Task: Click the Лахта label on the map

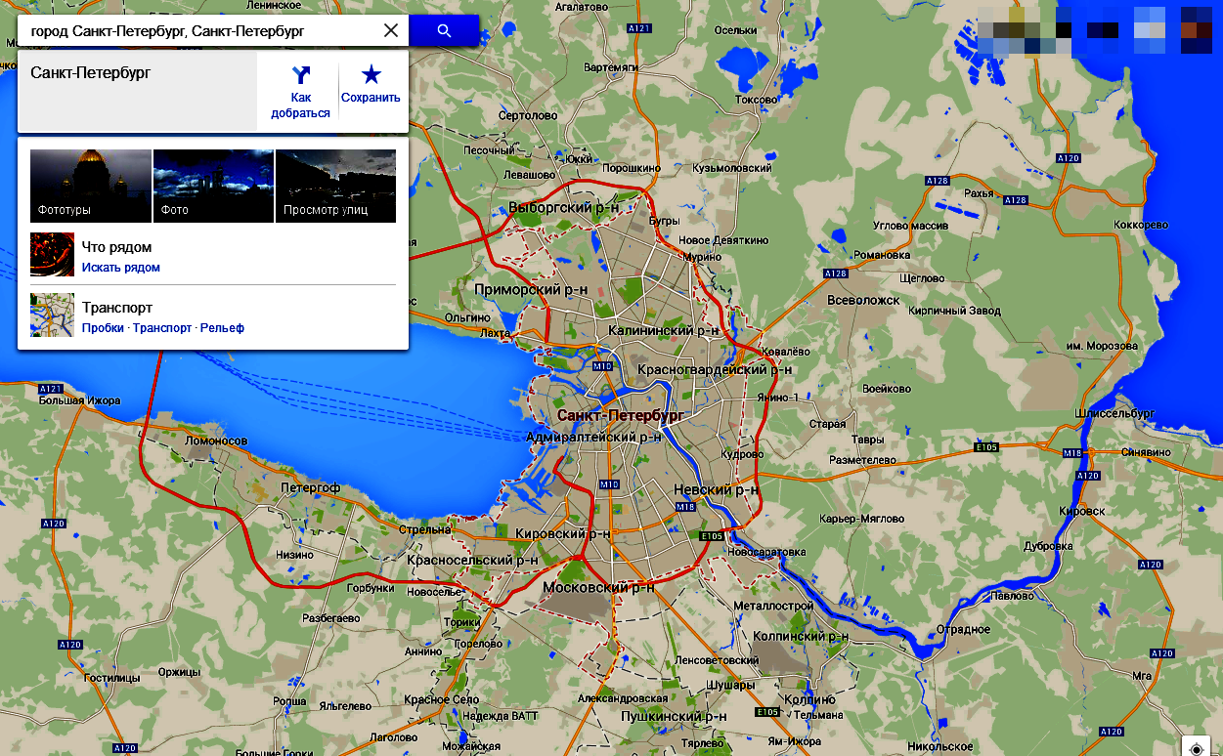Action: 496,333
